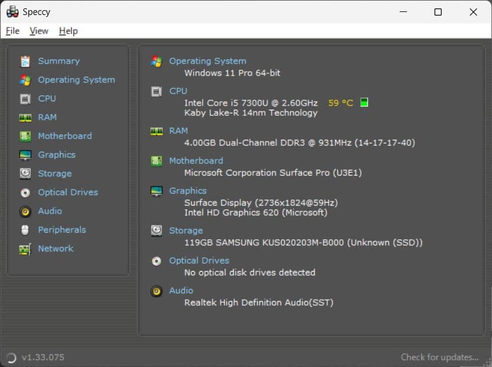Select the Operating System section in sidebar
492x367 pixels.
tap(77, 80)
